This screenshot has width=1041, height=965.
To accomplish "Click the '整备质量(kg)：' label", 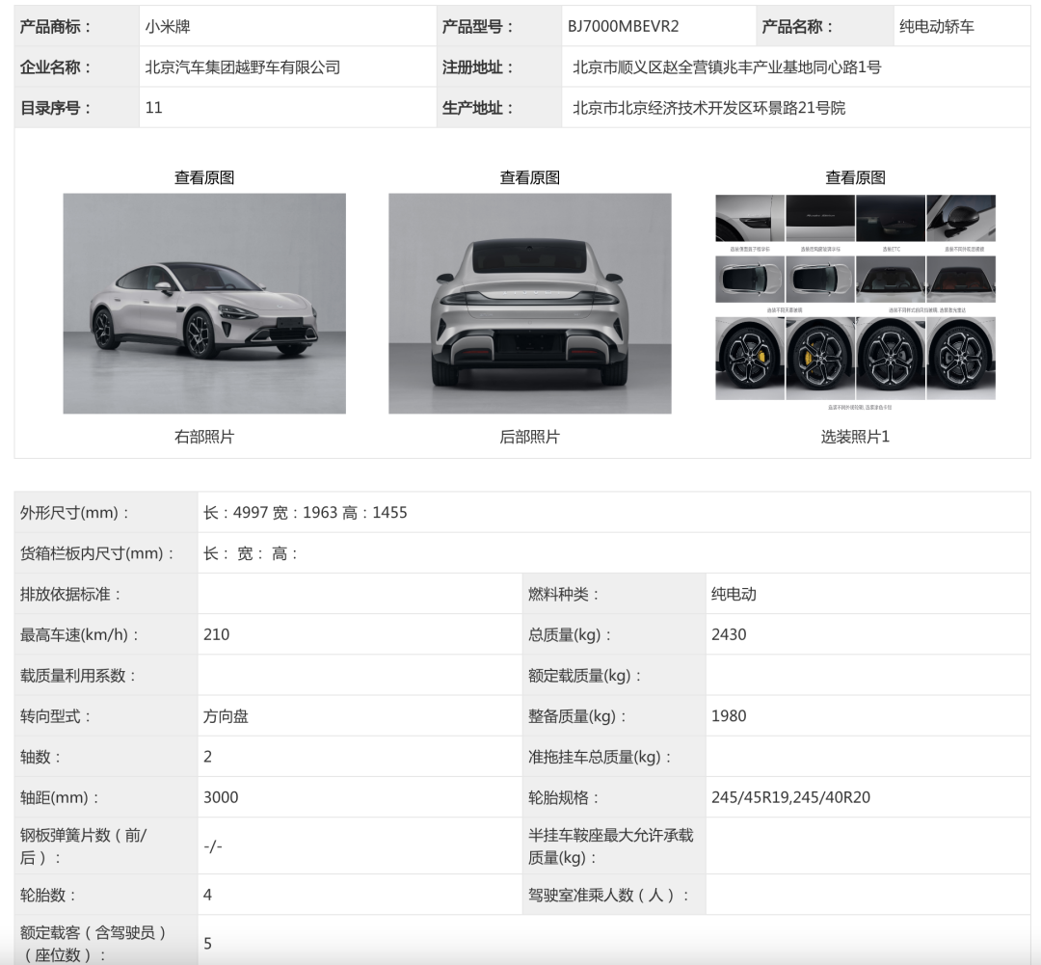I will point(577,716).
